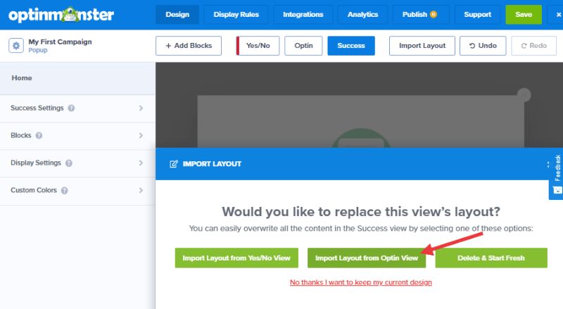Undo the last change
Image resolution: width=563 pixels, height=309 pixels.
coord(483,46)
